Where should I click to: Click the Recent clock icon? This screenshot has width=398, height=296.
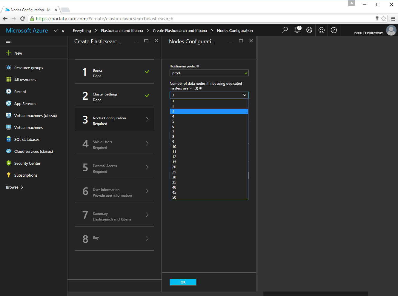coord(9,91)
